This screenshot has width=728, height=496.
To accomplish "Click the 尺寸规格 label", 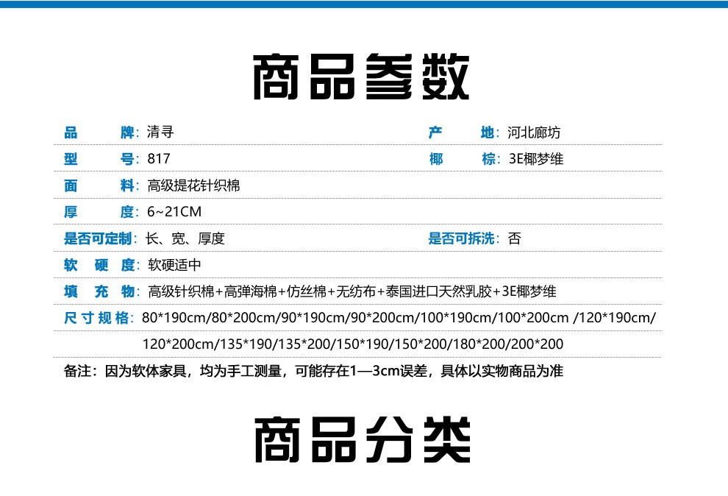I will 97,318.
